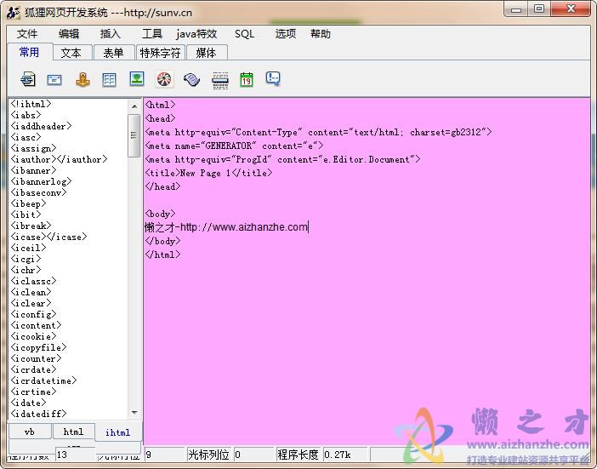The height and width of the screenshot is (469, 597).
Task: Open the 选项 menu
Action: 286,34
